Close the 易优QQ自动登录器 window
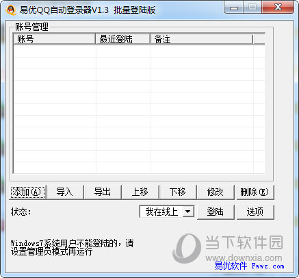The image size is (299, 278). click(x=278, y=8)
